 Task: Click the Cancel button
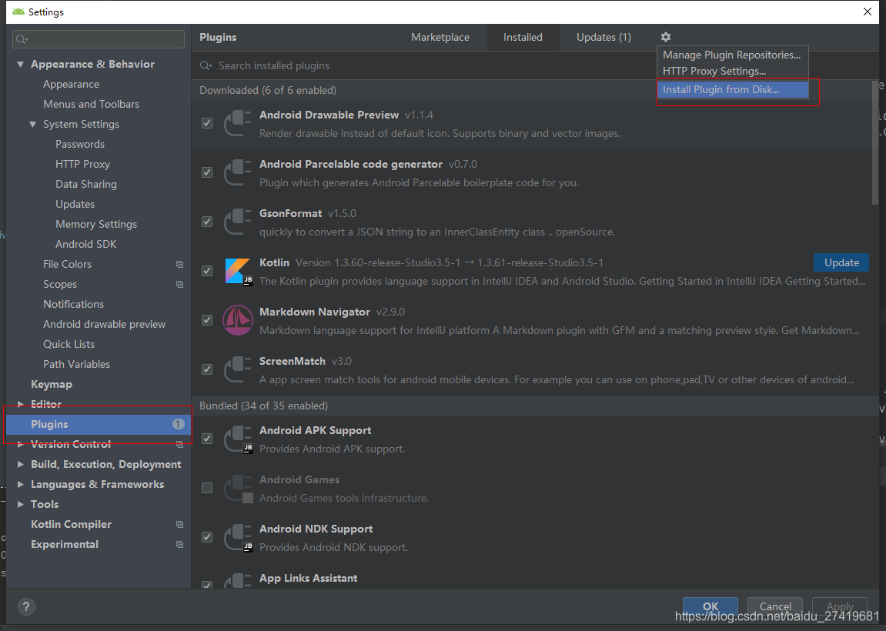tap(775, 606)
